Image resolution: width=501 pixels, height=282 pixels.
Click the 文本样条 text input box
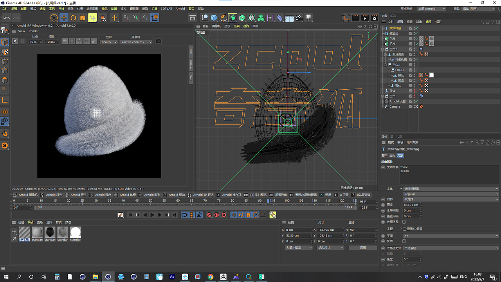click(449, 175)
